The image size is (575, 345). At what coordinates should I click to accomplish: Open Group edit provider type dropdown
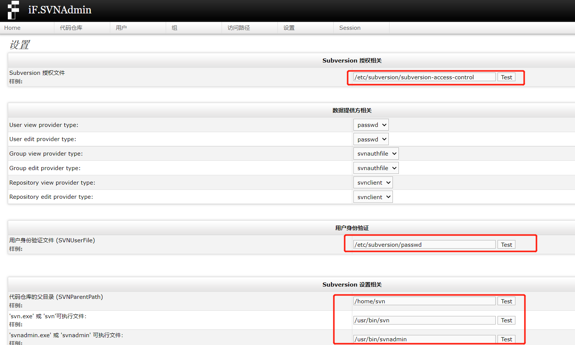376,168
